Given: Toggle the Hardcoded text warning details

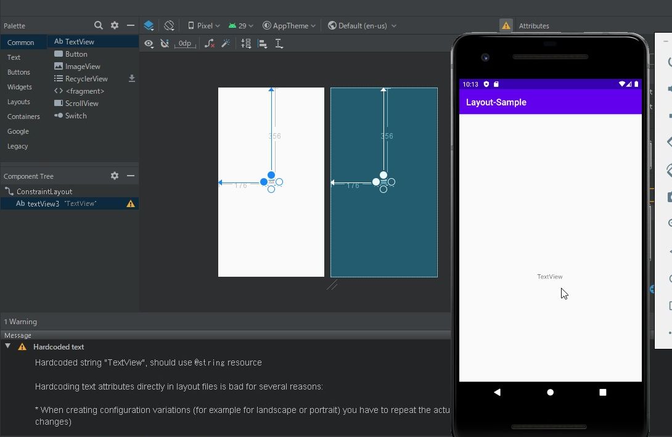Looking at the screenshot, I should [8, 346].
